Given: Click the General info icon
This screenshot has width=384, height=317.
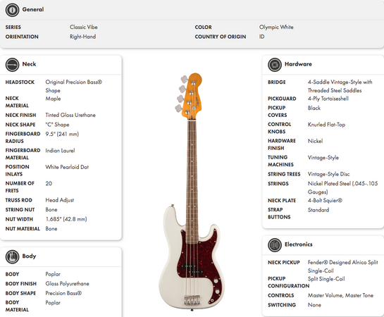Looking at the screenshot, I should 12,10.
